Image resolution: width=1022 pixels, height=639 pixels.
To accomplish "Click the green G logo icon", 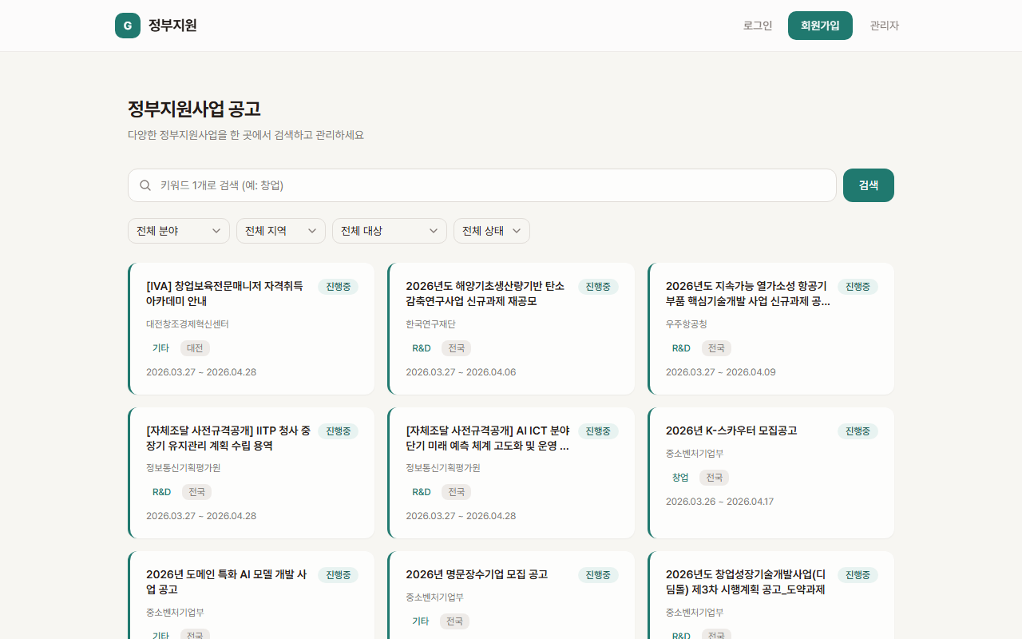I will click(128, 26).
